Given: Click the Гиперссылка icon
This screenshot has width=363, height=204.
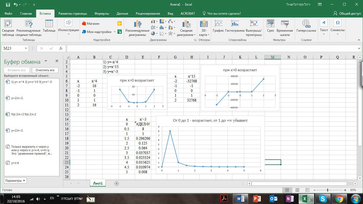Looking at the screenshot, I should pyautogui.click(x=306, y=24).
